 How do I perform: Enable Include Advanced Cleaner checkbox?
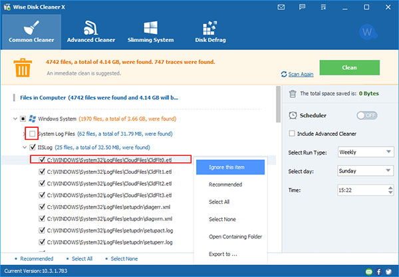(x=293, y=134)
